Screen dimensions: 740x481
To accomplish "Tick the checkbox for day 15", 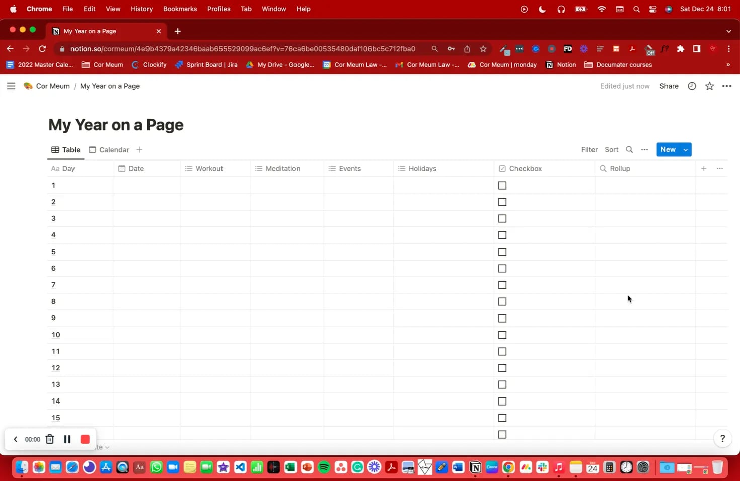I will click(x=502, y=418).
